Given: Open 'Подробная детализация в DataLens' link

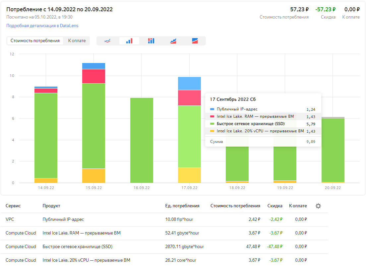Looking at the screenshot, I should 42,26.
